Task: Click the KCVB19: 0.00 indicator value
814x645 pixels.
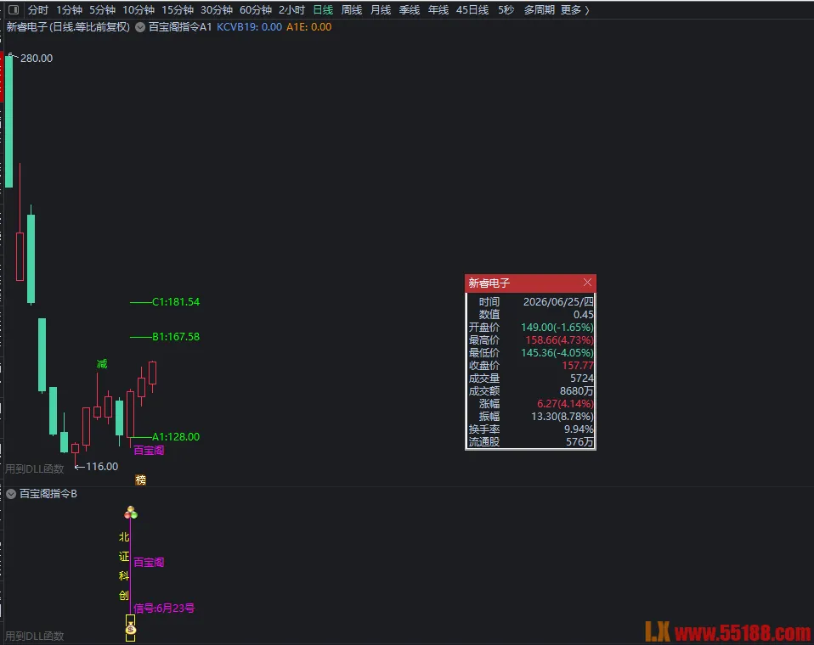Action: click(249, 27)
